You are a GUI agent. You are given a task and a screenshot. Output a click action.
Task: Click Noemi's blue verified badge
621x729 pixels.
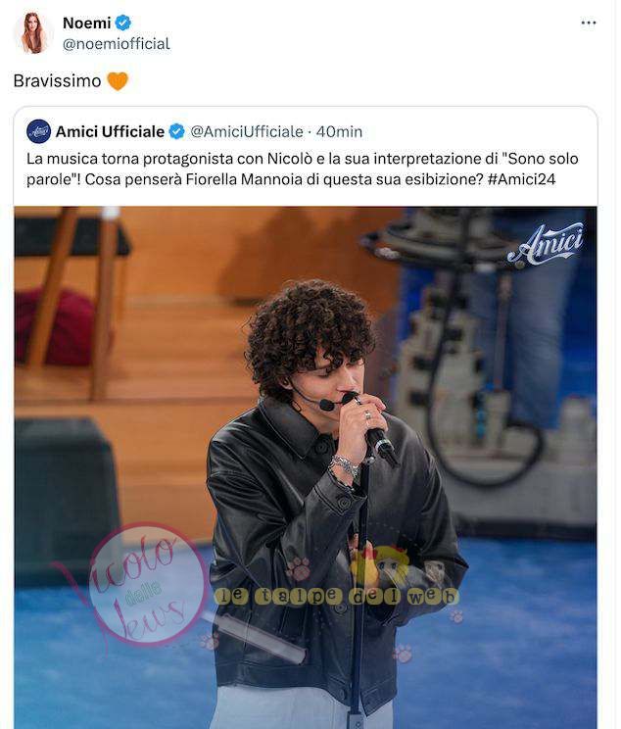coord(123,23)
